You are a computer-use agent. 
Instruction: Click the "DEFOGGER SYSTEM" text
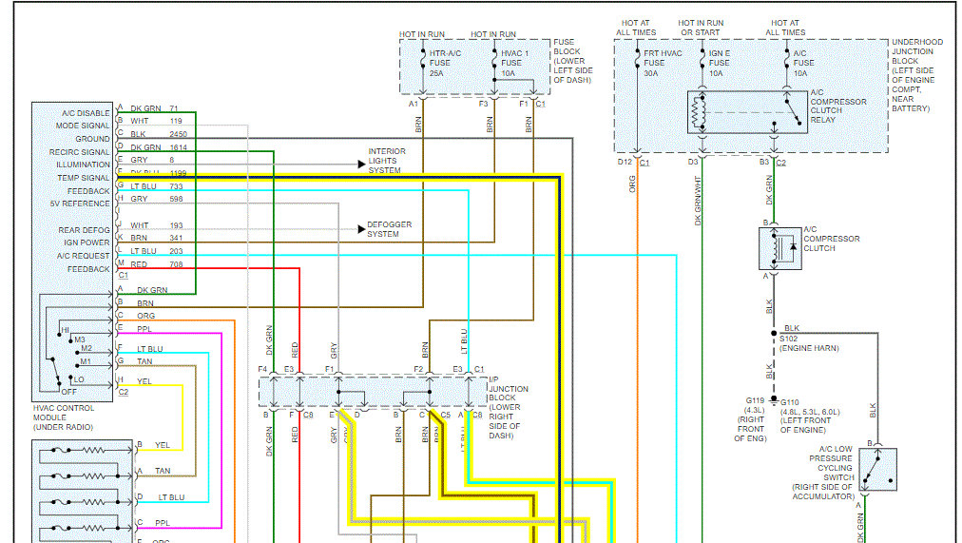(x=389, y=229)
